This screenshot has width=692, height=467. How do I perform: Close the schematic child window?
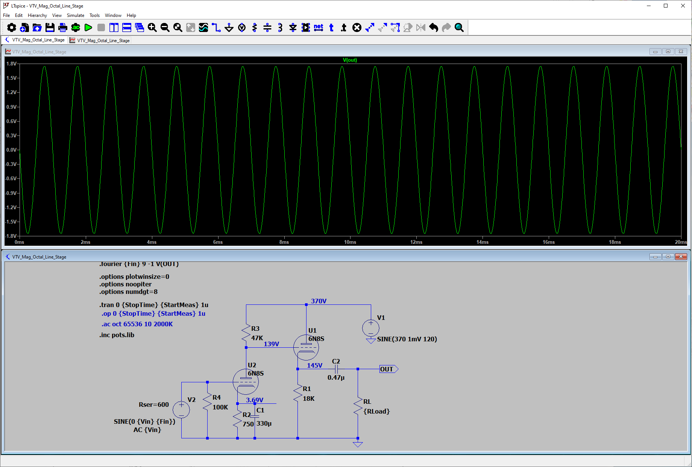tap(681, 257)
